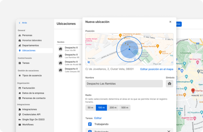Click the Ubicaciones pin icon
This screenshot has width=203, height=132.
point(20,51)
